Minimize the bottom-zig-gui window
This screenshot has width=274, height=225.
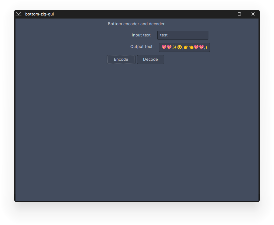(x=225, y=14)
